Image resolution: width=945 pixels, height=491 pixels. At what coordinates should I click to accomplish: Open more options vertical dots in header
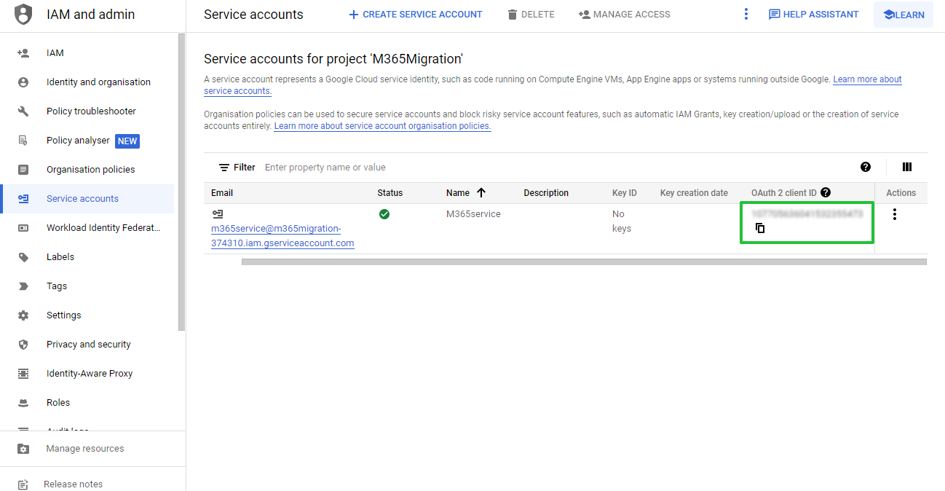click(746, 15)
